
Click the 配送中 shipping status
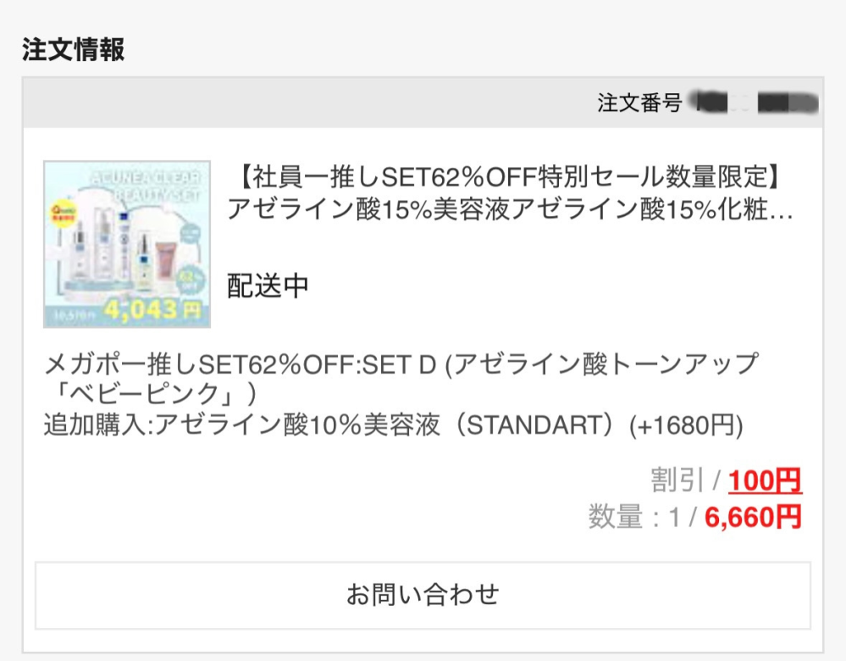(x=268, y=286)
